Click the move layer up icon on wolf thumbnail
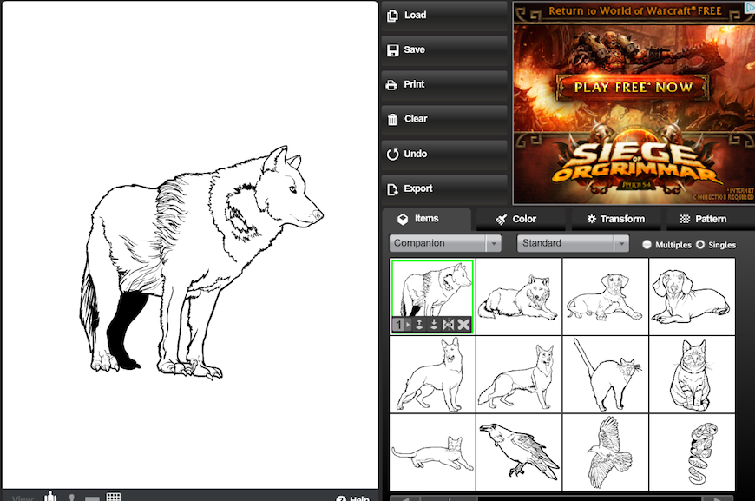 [420, 325]
